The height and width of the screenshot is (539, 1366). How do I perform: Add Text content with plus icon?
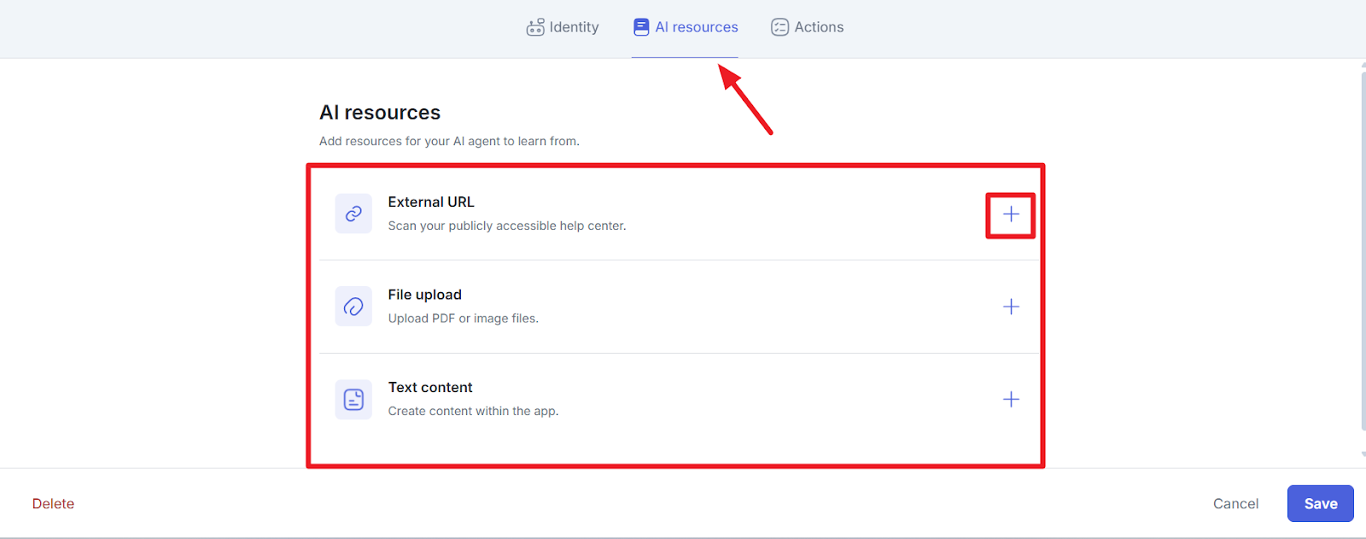[1011, 399]
